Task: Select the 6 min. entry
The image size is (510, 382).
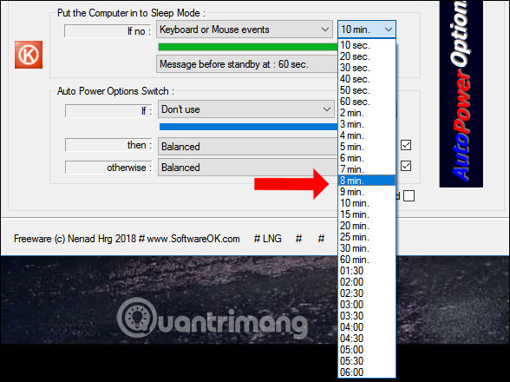Action: tap(367, 158)
